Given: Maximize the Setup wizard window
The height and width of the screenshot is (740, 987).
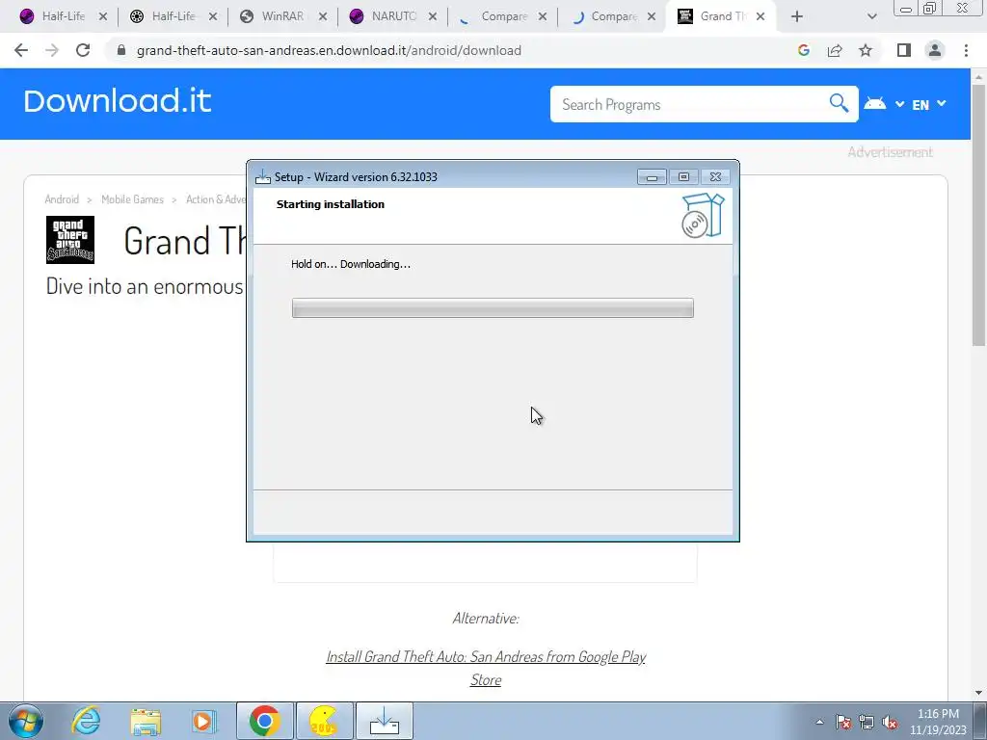Looking at the screenshot, I should [x=683, y=177].
